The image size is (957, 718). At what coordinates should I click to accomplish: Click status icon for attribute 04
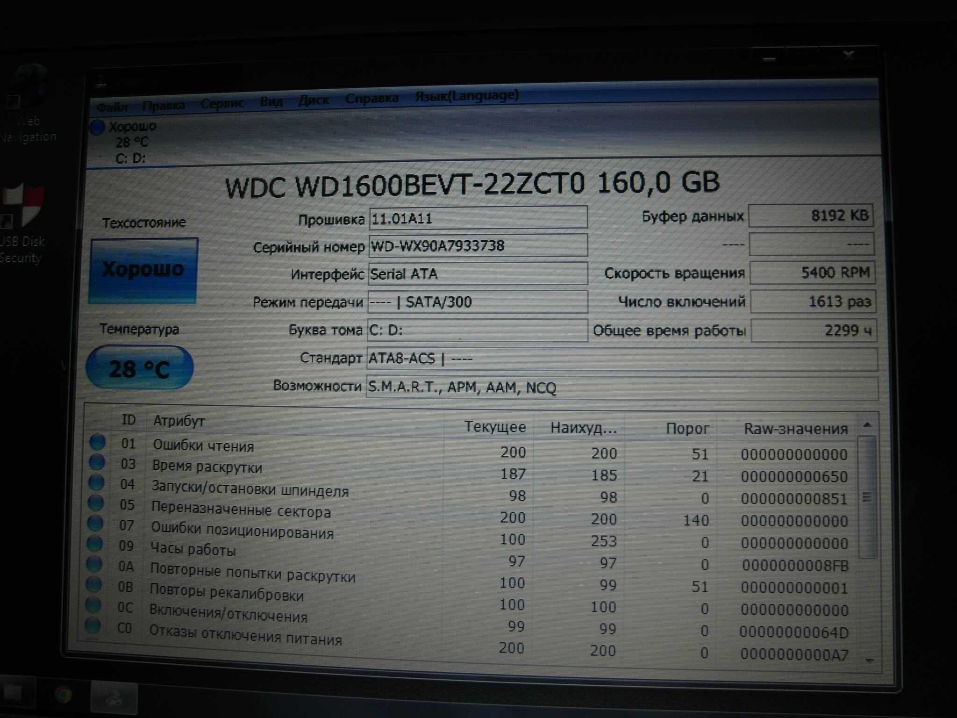(96, 482)
